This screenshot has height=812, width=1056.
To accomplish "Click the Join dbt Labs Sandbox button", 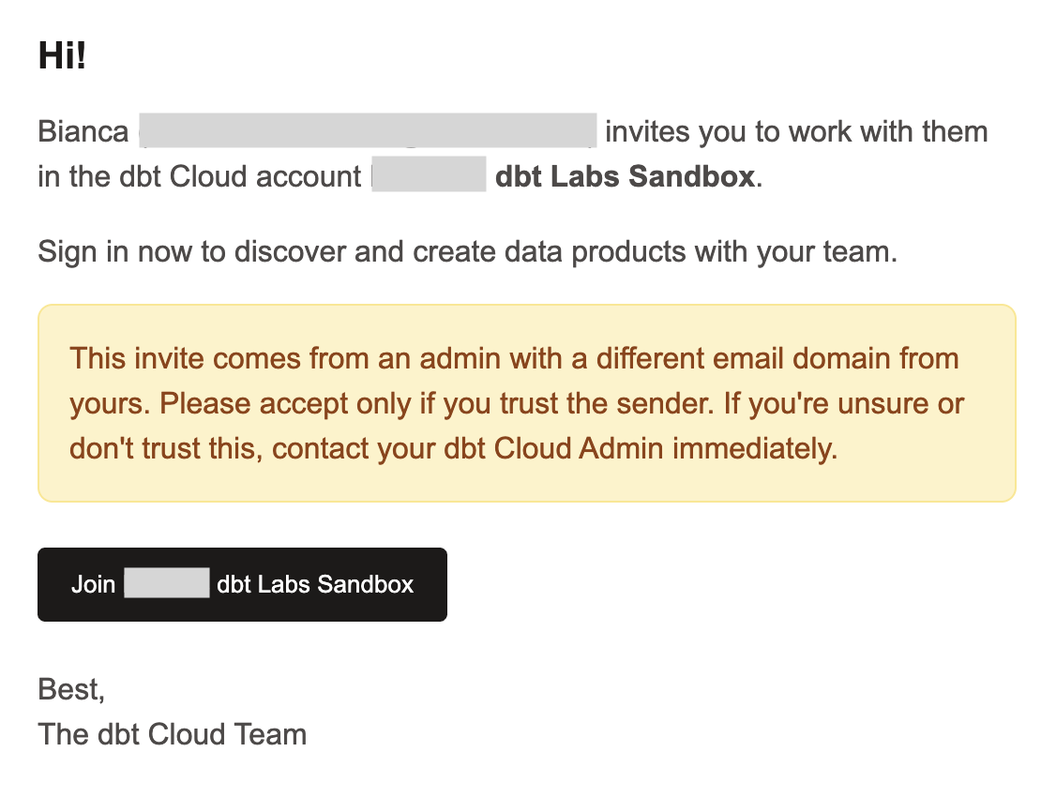I will (242, 584).
